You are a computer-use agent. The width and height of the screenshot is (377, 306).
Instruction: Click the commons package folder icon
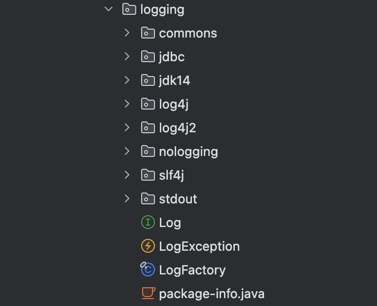click(148, 33)
